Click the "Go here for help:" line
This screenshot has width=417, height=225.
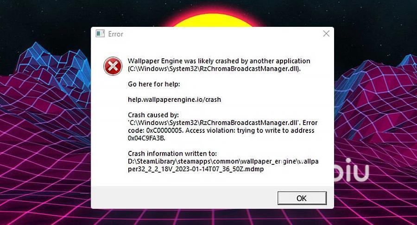pos(154,84)
